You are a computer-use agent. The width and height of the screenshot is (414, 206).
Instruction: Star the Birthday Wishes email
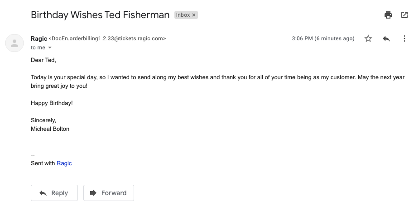pos(368,39)
